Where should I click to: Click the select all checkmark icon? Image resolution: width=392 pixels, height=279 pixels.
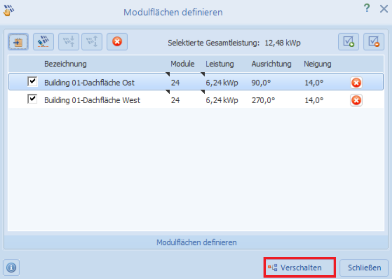[349, 42]
